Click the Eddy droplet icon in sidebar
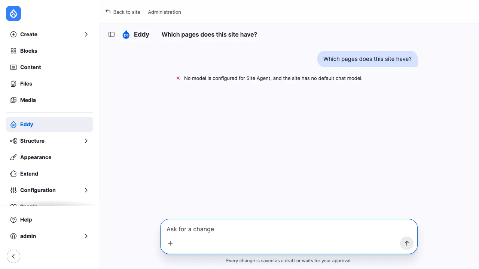The image size is (479, 269). pyautogui.click(x=13, y=124)
